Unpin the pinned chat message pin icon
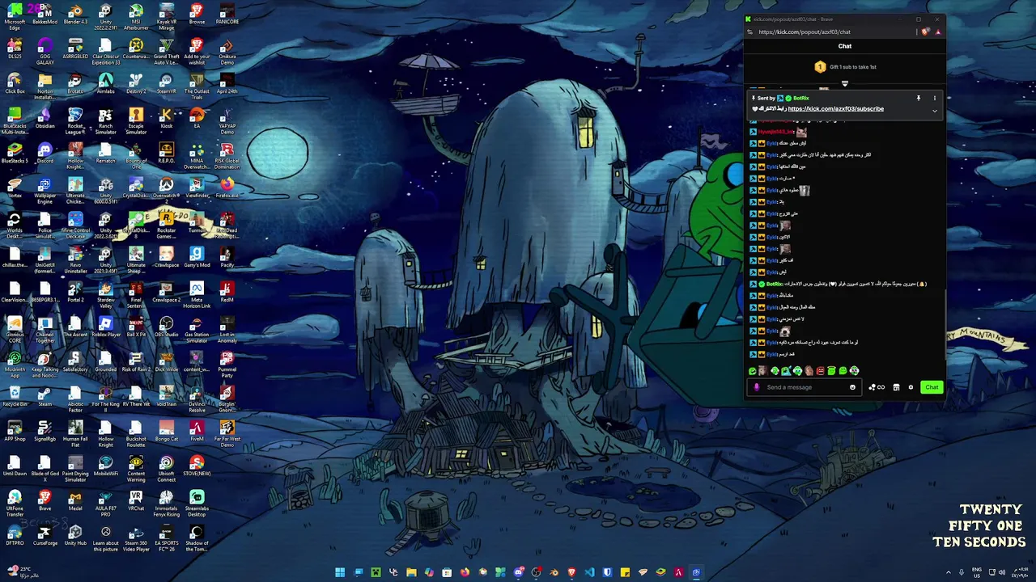 click(x=919, y=98)
